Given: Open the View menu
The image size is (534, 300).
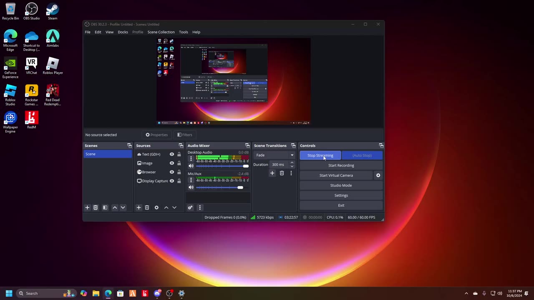Looking at the screenshot, I should (109, 32).
